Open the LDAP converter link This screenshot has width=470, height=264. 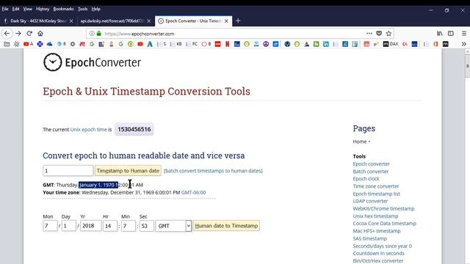click(370, 201)
